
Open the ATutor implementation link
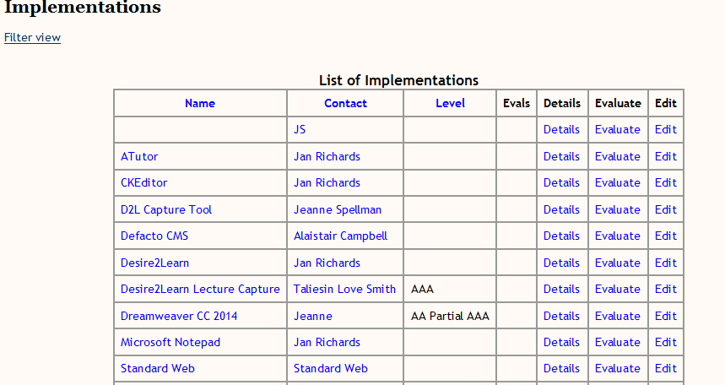pyautogui.click(x=139, y=156)
